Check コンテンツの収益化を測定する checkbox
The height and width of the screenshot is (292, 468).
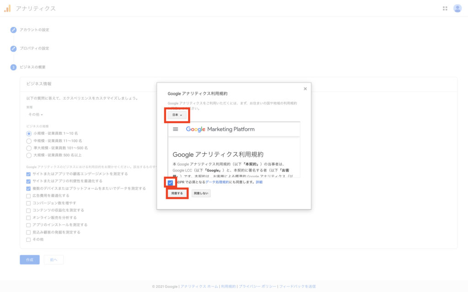pyautogui.click(x=28, y=210)
